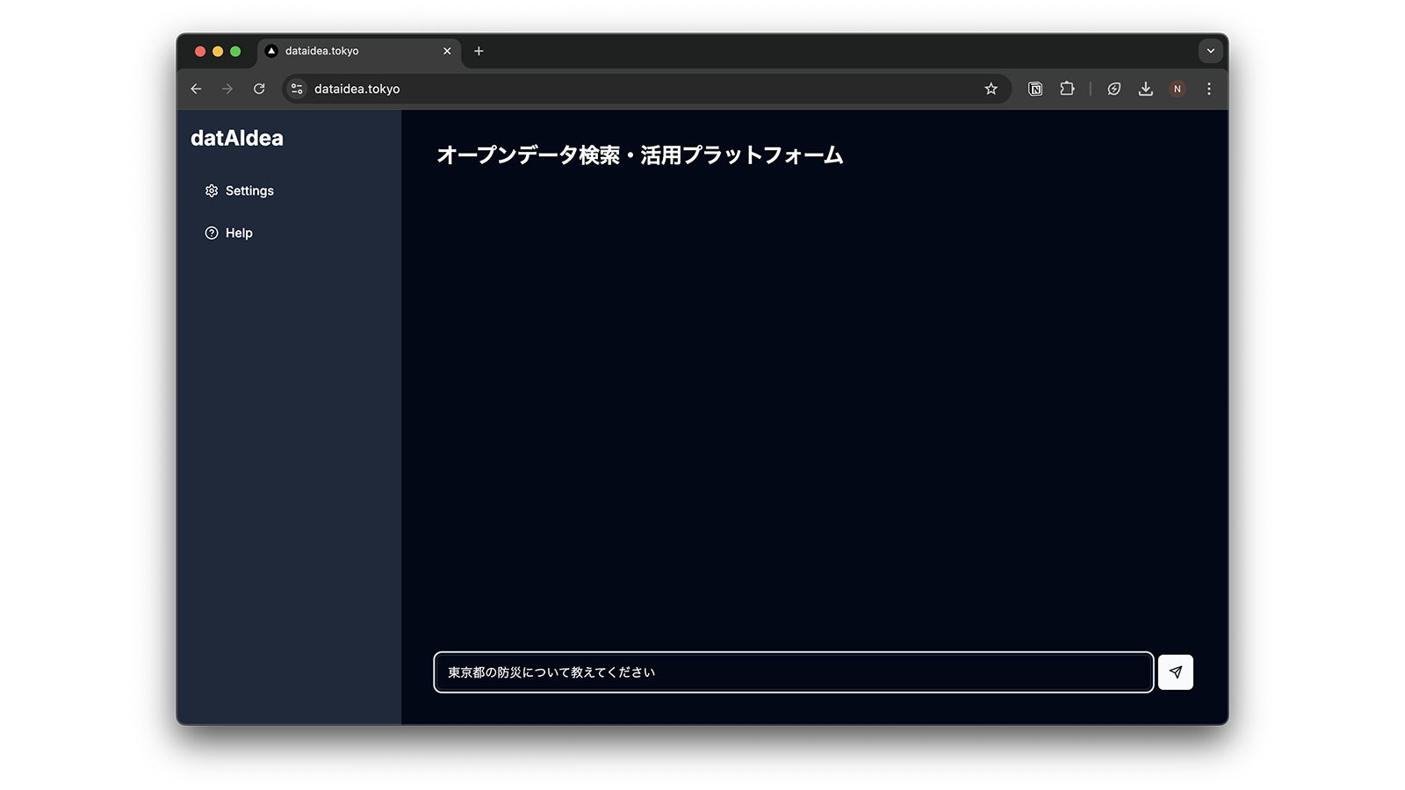1405x790 pixels.
Task: Maximize the window with the green button
Action: tap(235, 52)
